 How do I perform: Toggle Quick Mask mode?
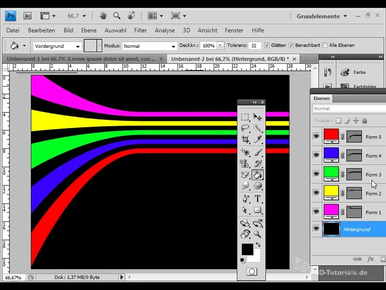click(x=251, y=272)
